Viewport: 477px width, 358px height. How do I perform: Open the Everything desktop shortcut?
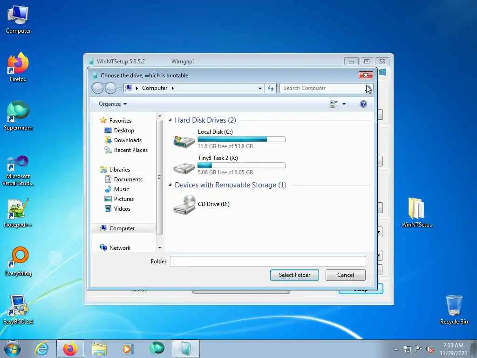coord(18,261)
